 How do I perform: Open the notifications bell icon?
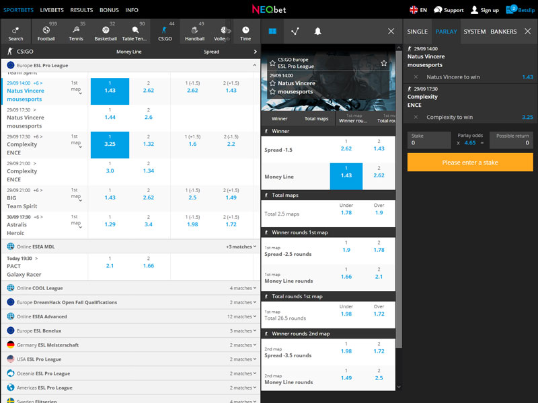click(317, 31)
